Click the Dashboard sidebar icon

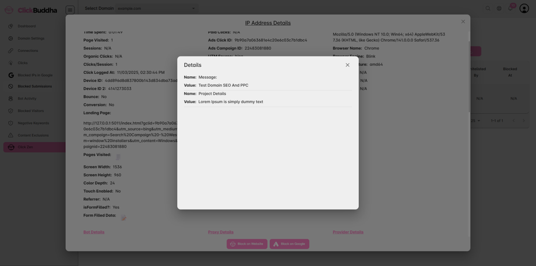click(10, 26)
